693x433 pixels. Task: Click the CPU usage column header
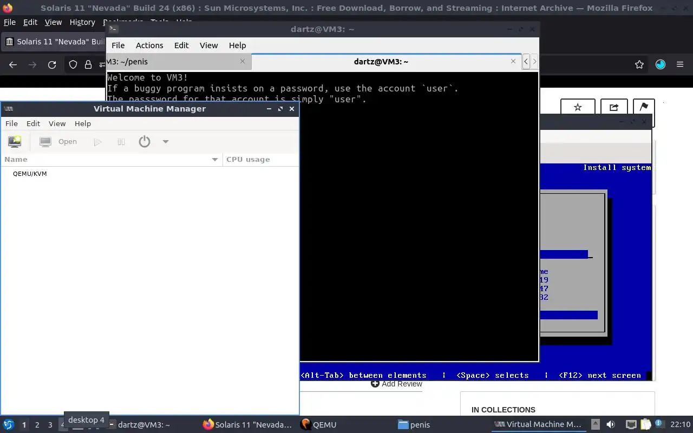tap(260, 159)
